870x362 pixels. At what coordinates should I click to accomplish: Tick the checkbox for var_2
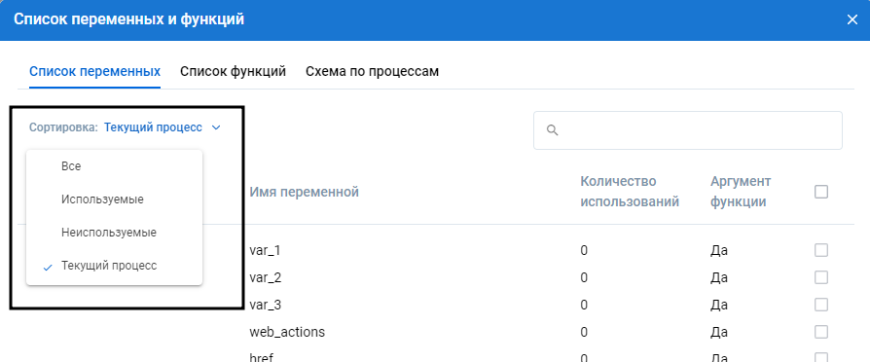click(x=821, y=277)
